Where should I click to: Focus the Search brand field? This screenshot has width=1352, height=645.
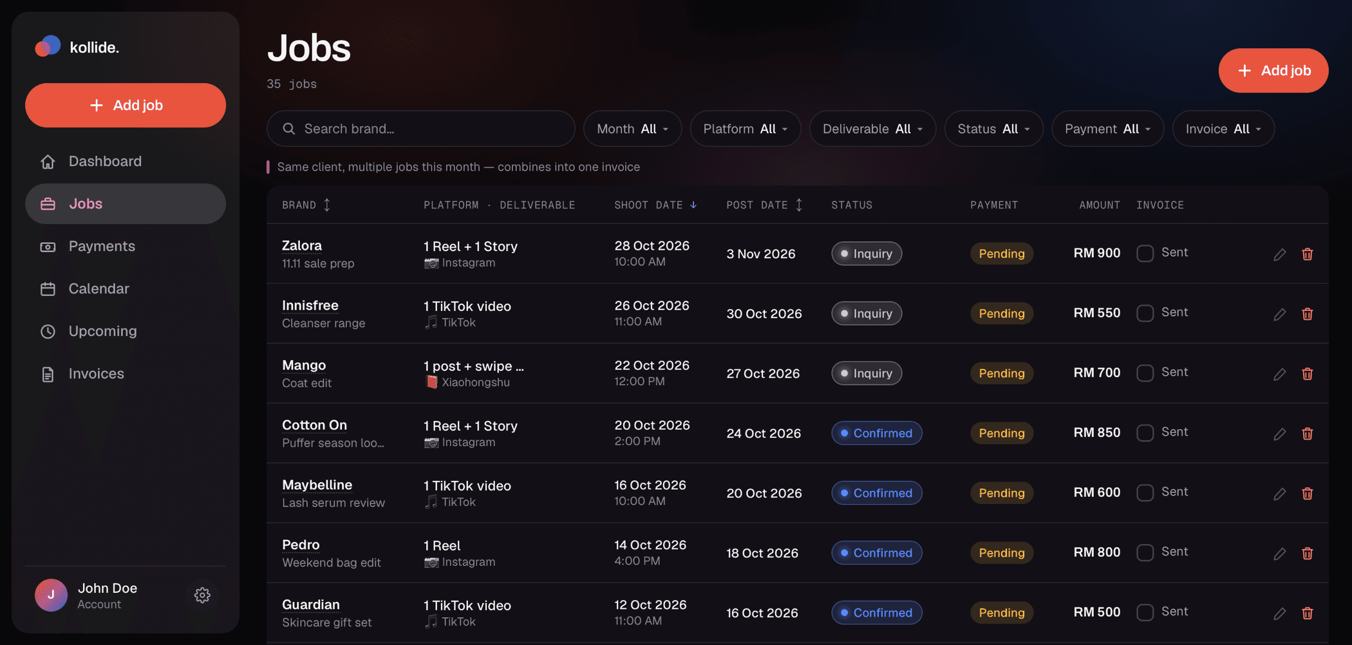click(x=420, y=129)
